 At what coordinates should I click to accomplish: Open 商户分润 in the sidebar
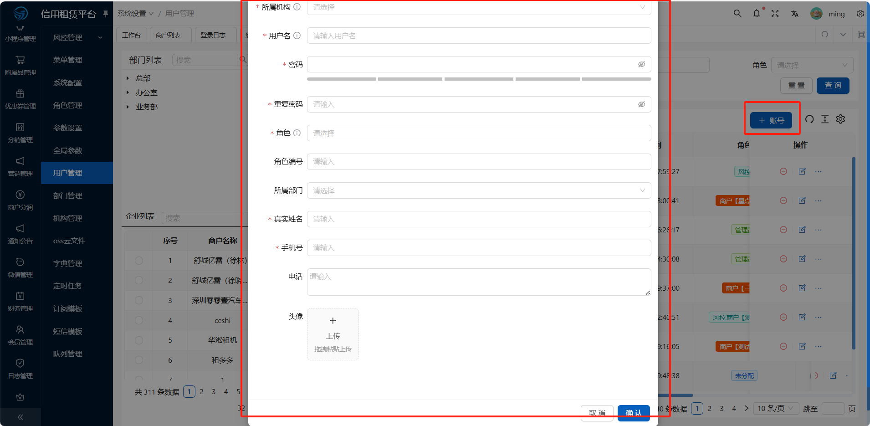point(20,200)
